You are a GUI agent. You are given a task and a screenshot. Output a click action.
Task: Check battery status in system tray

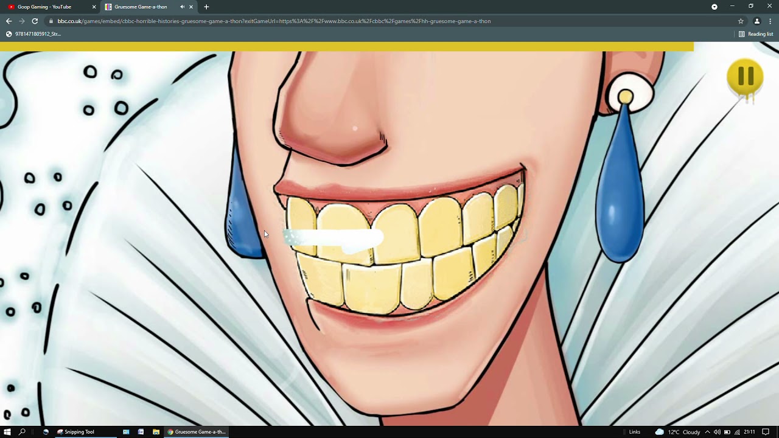(x=727, y=432)
